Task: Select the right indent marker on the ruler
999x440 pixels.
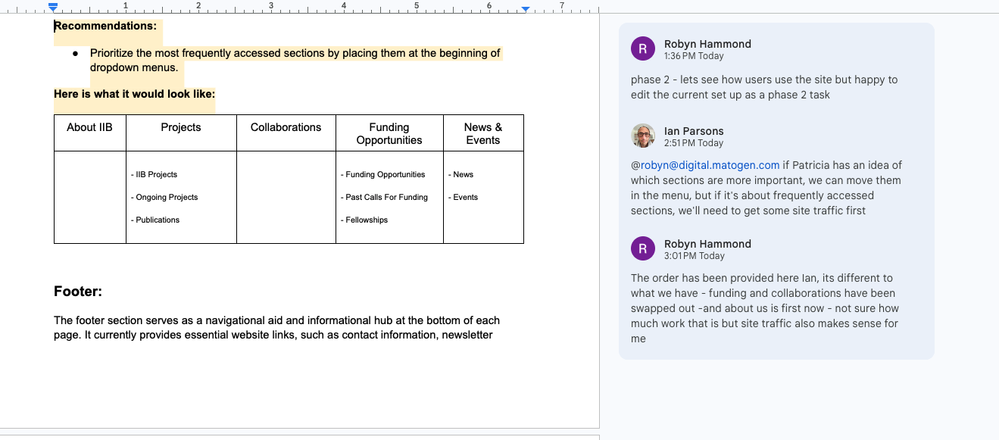Action: point(525,9)
